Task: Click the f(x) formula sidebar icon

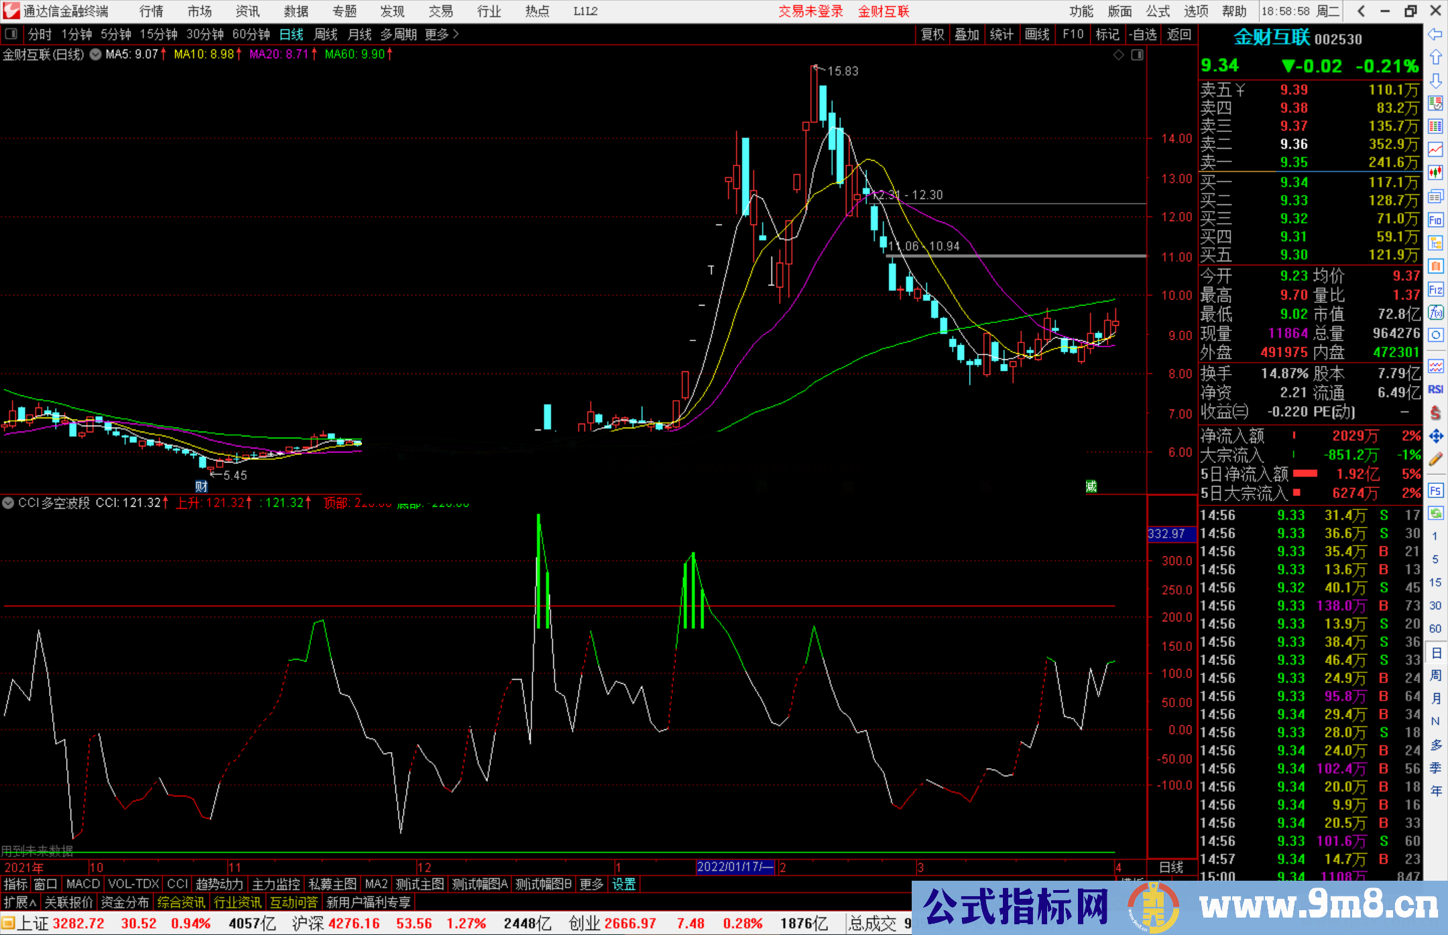Action: tap(1435, 312)
